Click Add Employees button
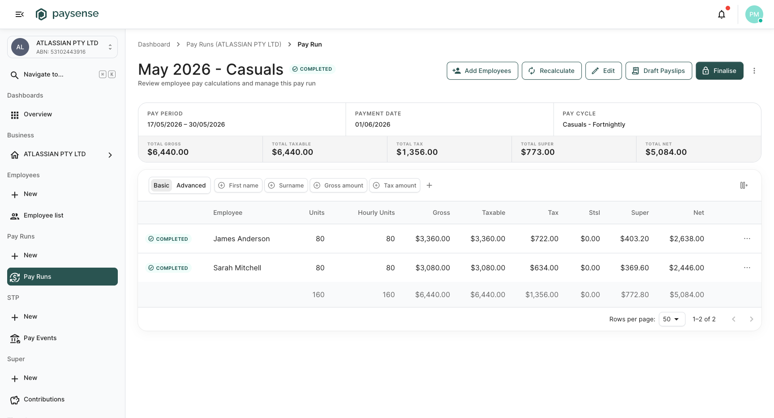The image size is (774, 418). tap(482, 71)
